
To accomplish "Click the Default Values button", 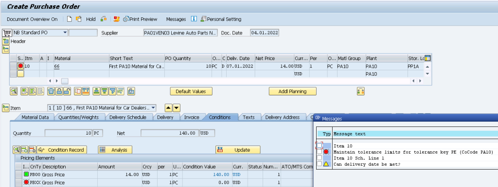I will [x=191, y=92].
